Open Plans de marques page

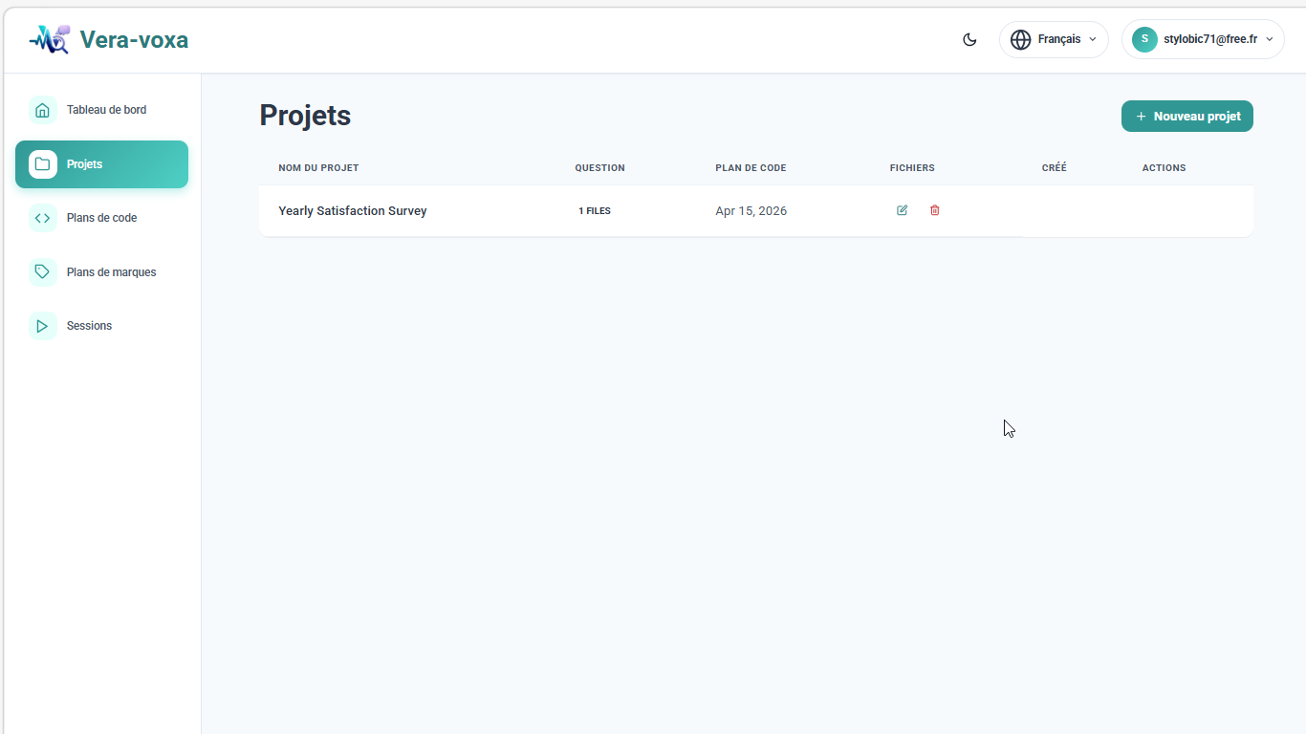101,272
